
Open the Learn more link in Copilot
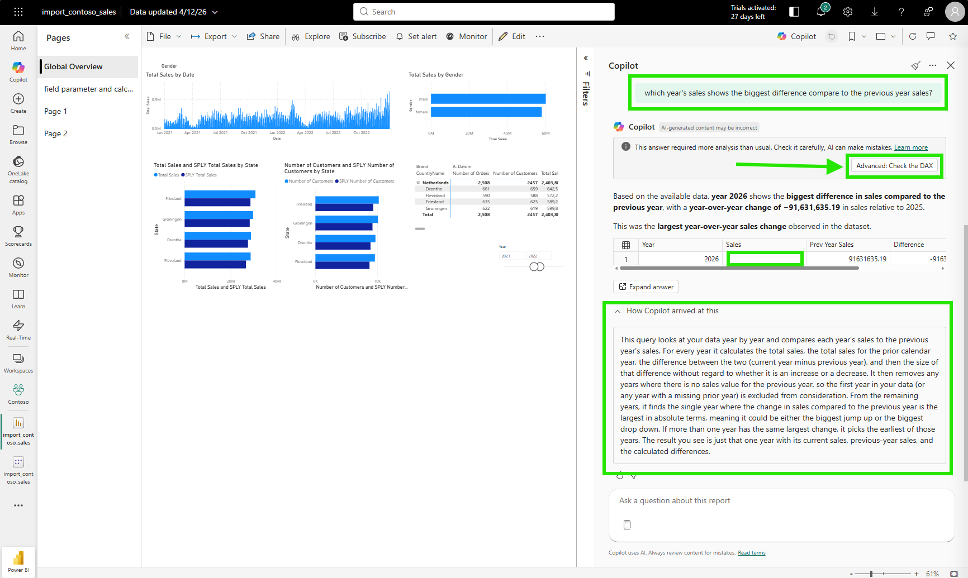pyautogui.click(x=911, y=147)
